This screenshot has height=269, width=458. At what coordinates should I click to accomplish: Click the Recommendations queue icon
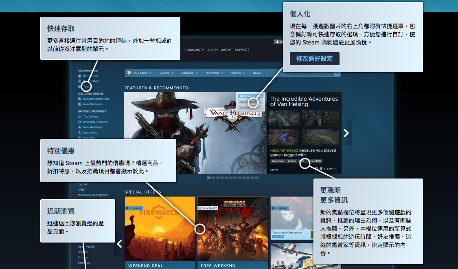coord(79,99)
